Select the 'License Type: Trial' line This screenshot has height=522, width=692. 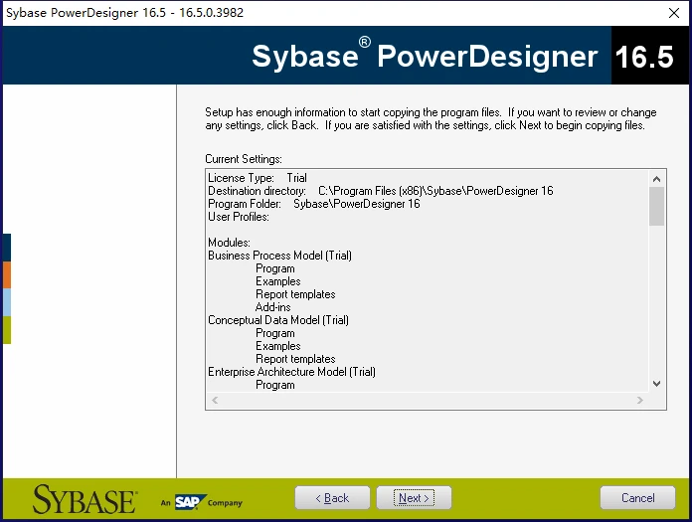(x=258, y=178)
